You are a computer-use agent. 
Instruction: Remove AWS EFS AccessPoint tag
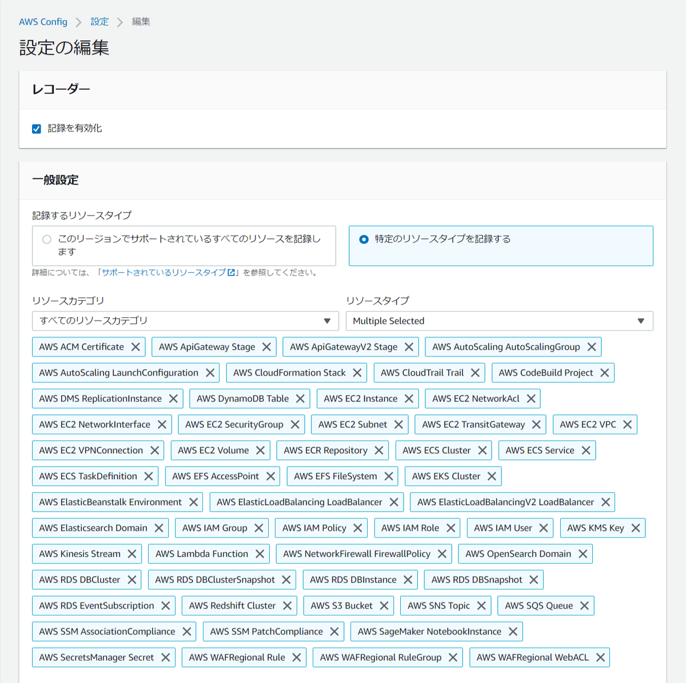coord(270,476)
